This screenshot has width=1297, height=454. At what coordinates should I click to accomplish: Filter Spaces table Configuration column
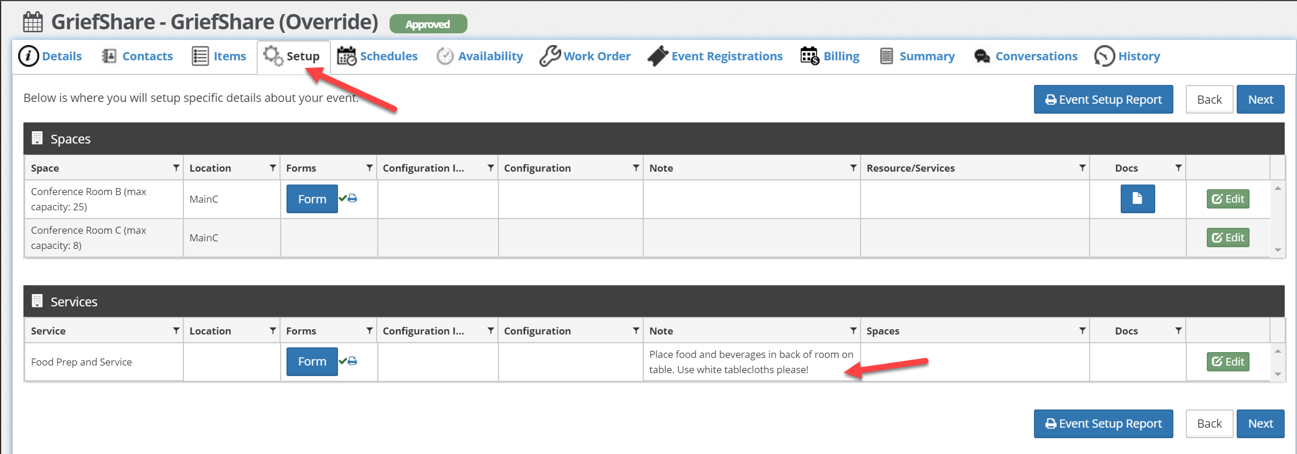(x=636, y=168)
